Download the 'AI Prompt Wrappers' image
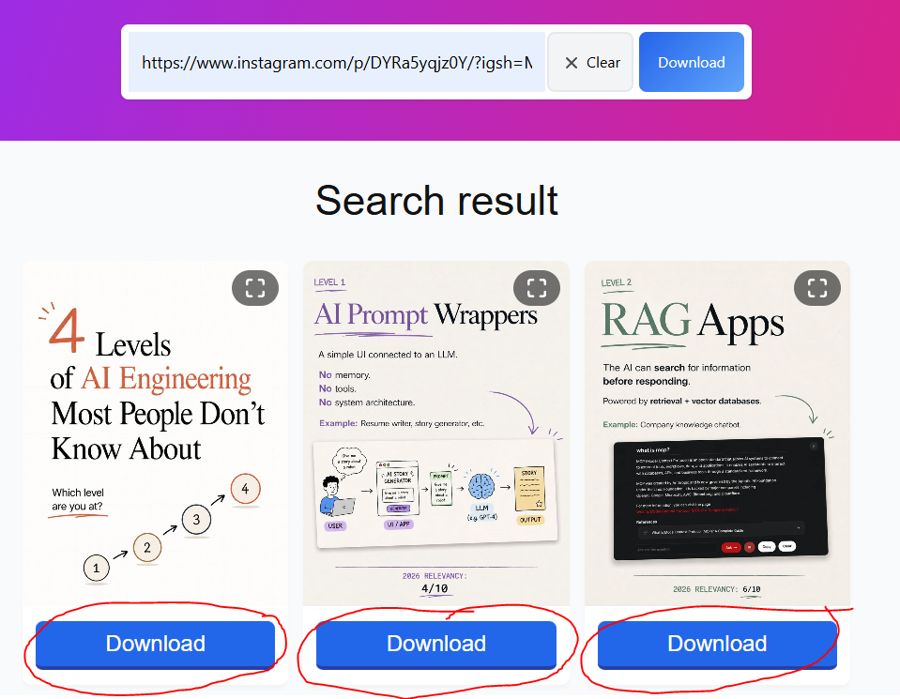Screen dimensions: 900x699 [436, 645]
